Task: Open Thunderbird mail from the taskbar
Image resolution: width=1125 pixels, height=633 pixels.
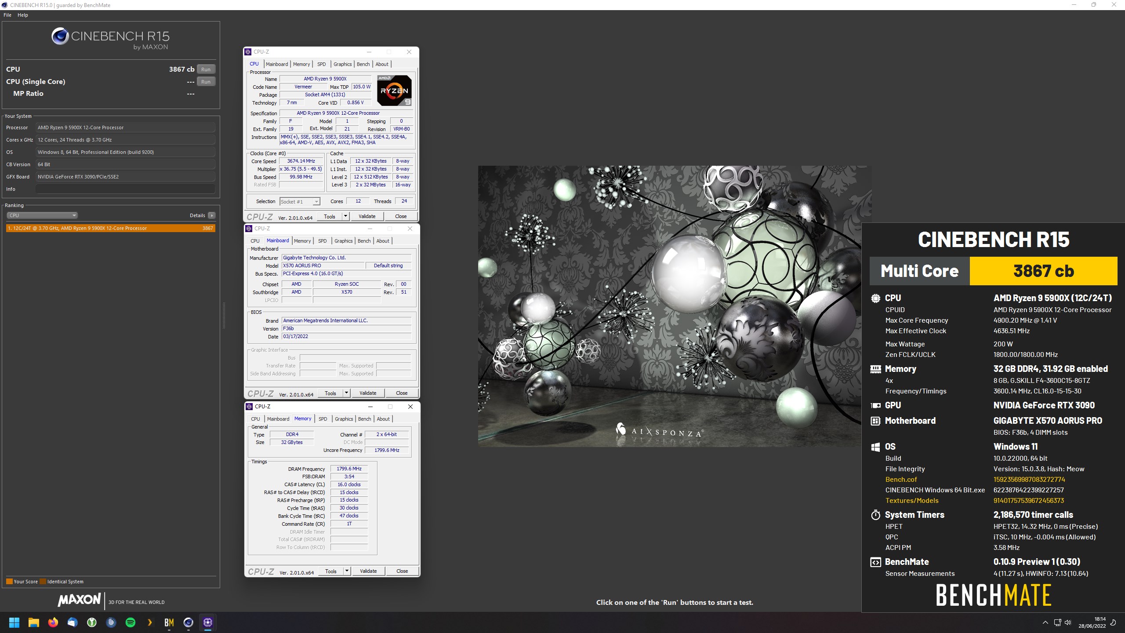Action: pyautogui.click(x=73, y=622)
